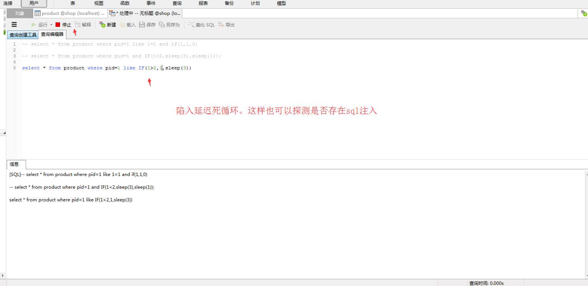Click the 查询时间: 0.000s status entry
The image size is (588, 286).
486,283
